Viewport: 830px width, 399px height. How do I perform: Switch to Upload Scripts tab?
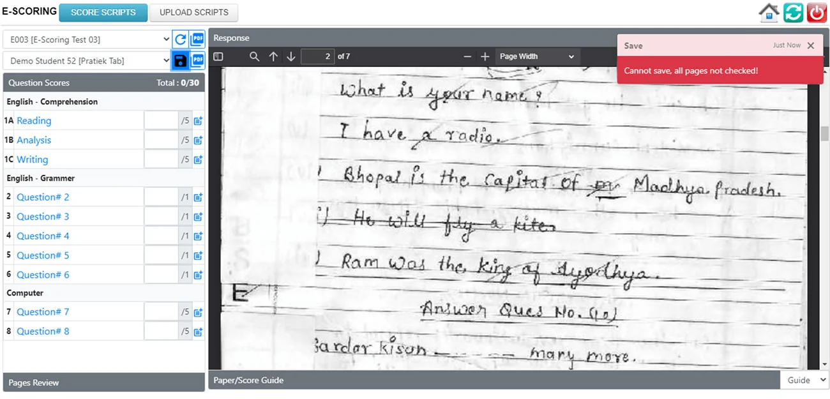pyautogui.click(x=193, y=13)
